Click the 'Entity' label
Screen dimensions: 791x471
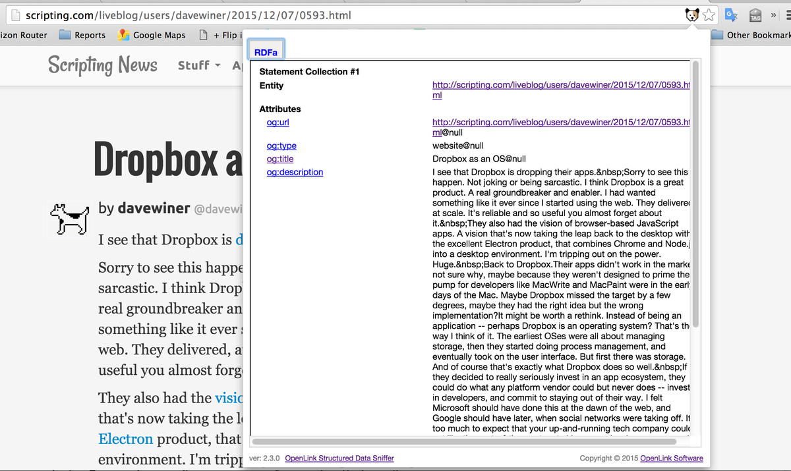[272, 86]
